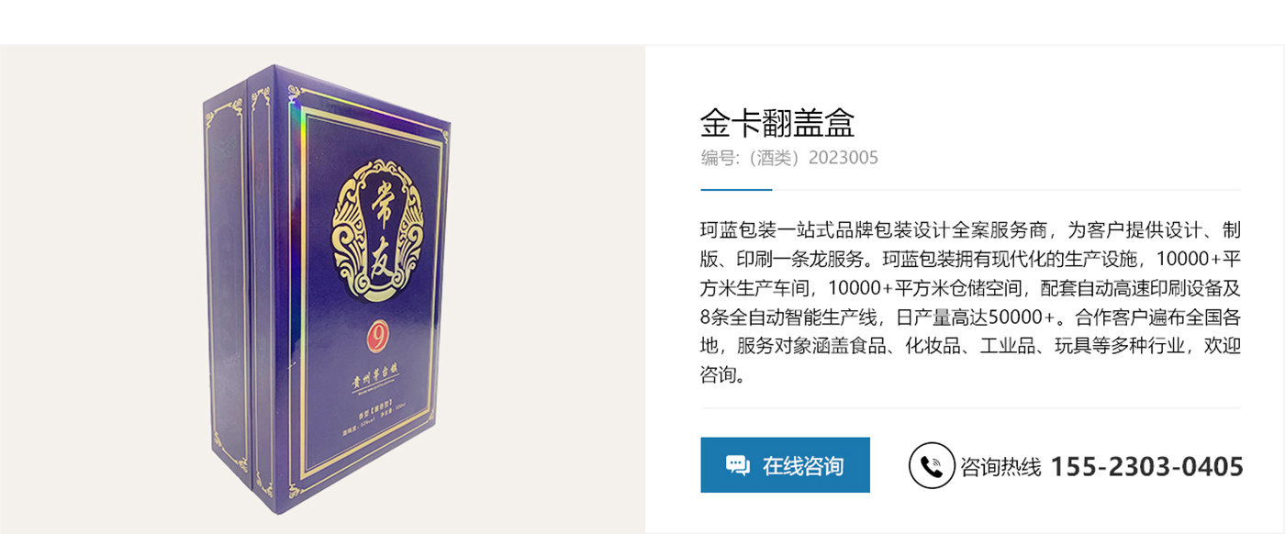
Task: Click the blue accent underline below the title
Action: click(x=736, y=190)
